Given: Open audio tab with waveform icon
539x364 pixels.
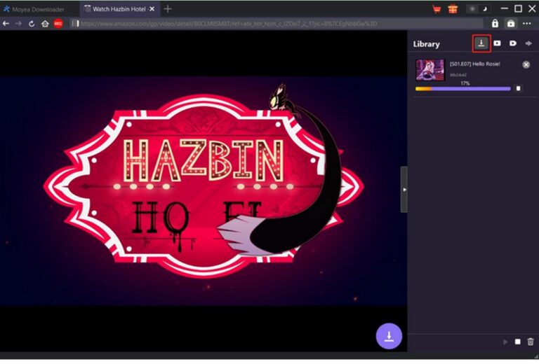Looking at the screenshot, I should tap(528, 43).
